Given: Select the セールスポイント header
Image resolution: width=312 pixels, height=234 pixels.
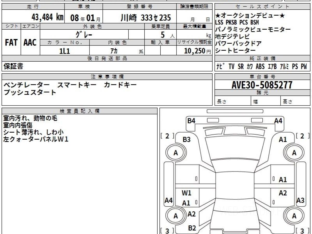Looking at the screenshot, I should pyautogui.click(x=262, y=7).
